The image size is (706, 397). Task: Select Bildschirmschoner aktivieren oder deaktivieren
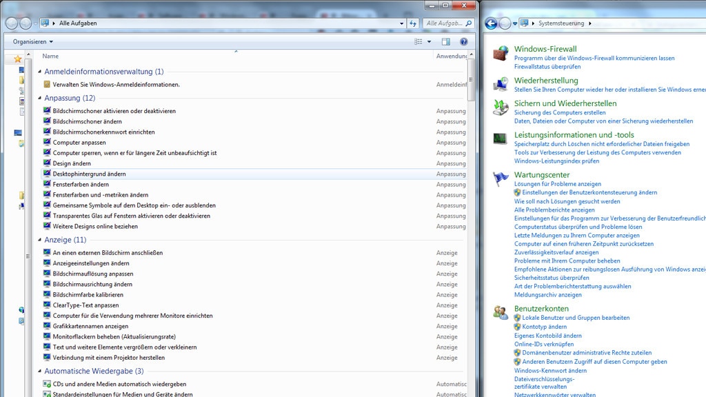(114, 111)
